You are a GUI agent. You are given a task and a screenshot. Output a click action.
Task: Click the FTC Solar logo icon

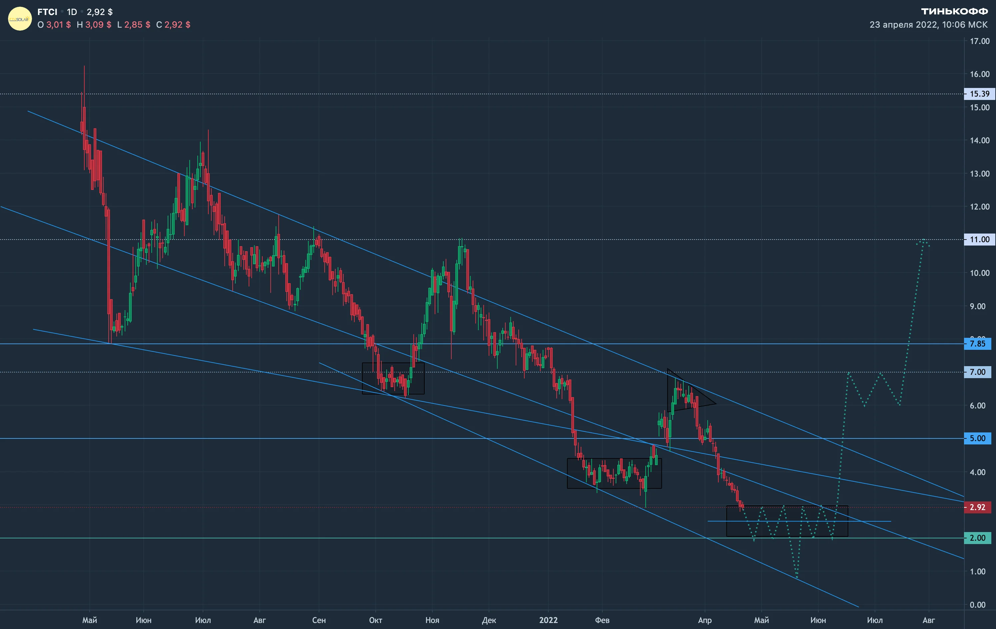tap(20, 19)
